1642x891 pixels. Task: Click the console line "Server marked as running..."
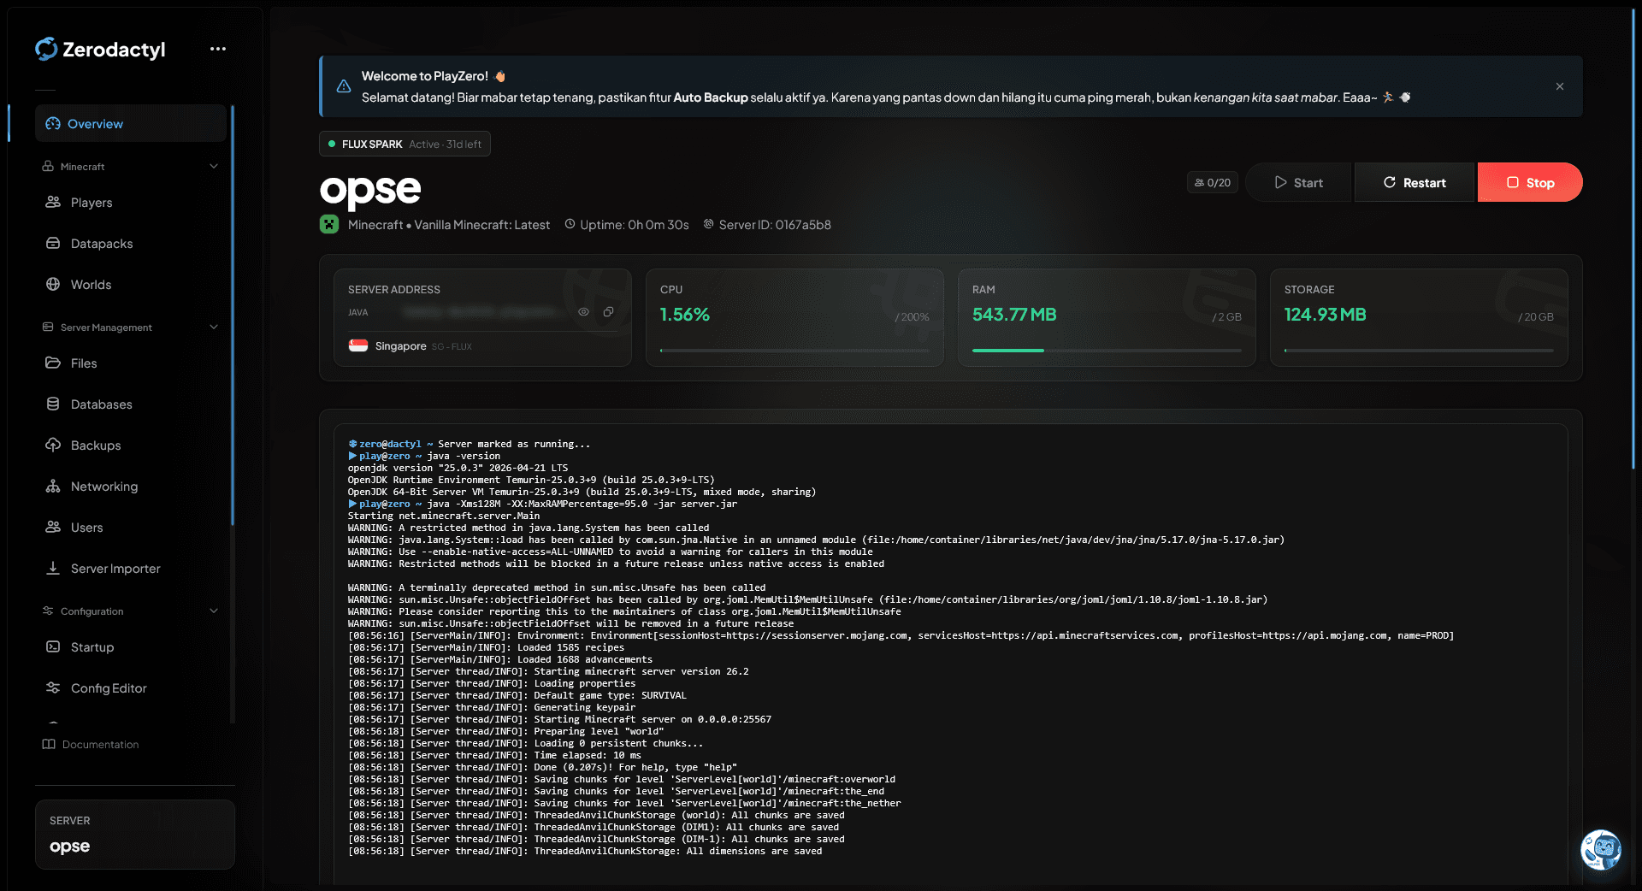tap(514, 444)
